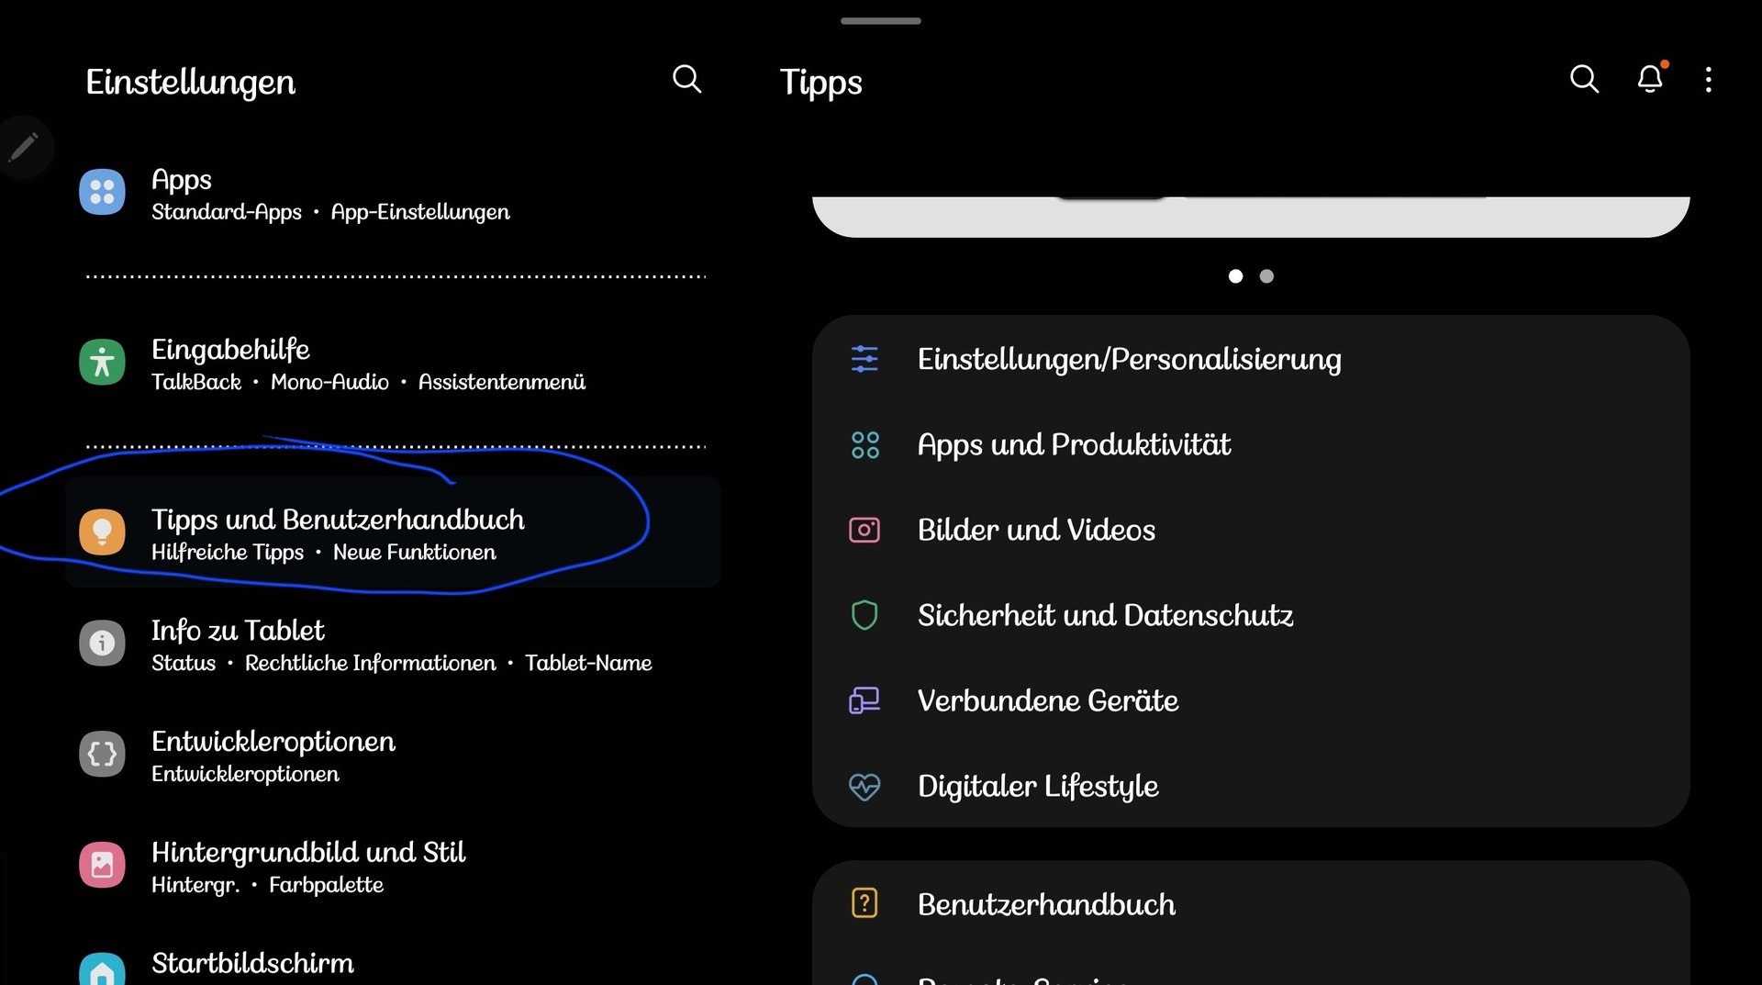Screen dimensions: 1762x985
Task: Open Hintergrundbild und Stil settings
Action: [308, 865]
